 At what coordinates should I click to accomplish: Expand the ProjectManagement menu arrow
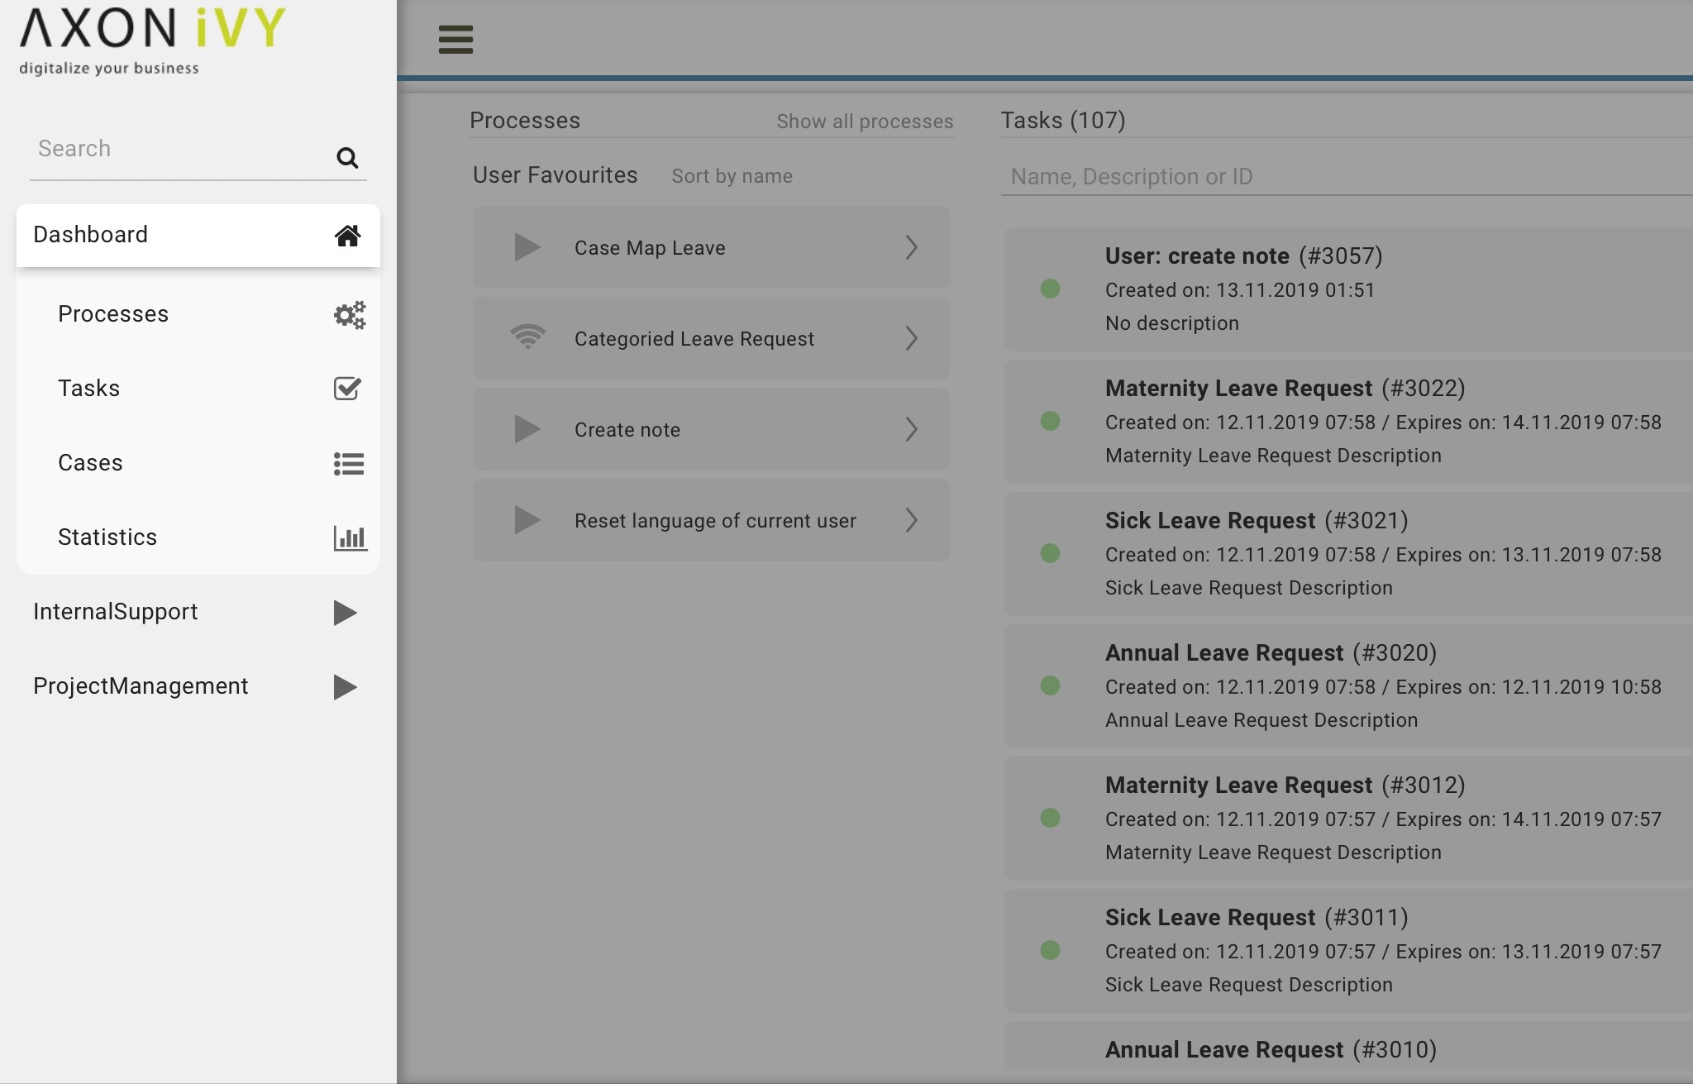point(345,687)
